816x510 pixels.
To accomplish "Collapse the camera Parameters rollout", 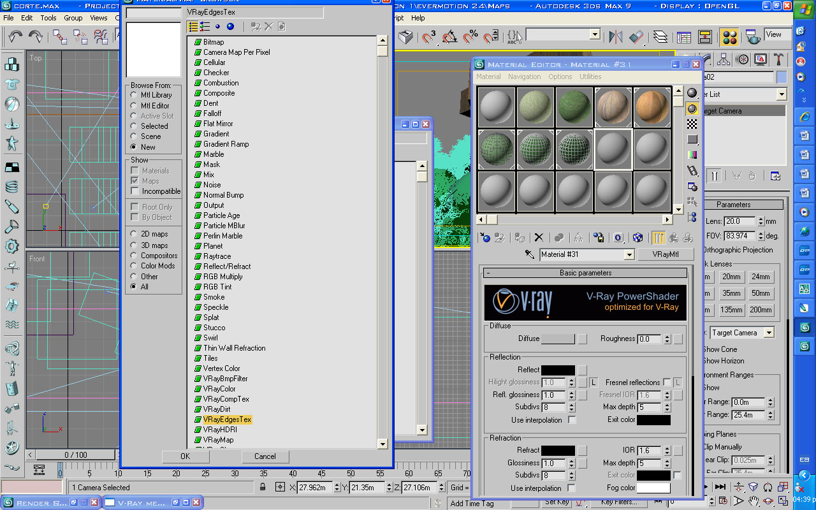I will point(733,205).
